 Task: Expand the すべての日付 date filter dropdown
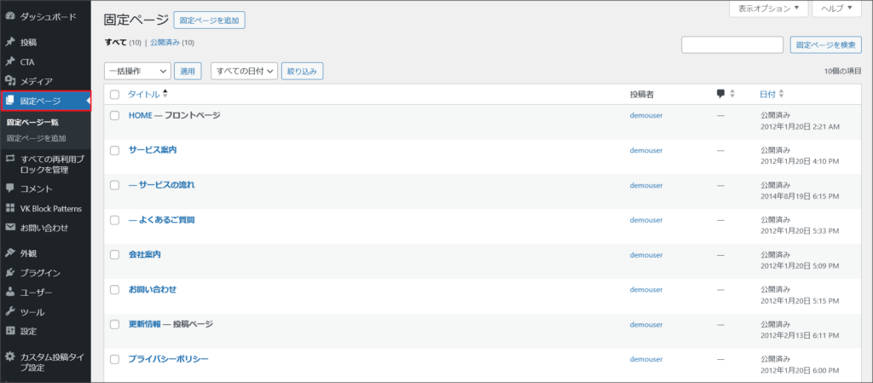[245, 72]
